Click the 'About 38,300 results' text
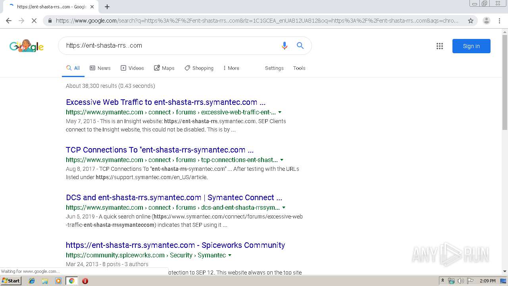 coord(110,86)
